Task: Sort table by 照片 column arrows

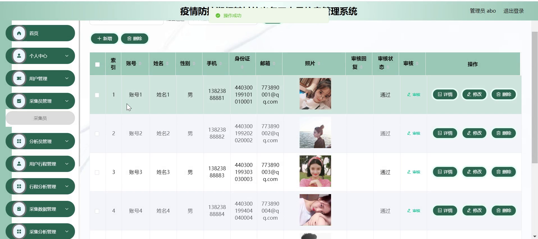Action: coord(319,64)
